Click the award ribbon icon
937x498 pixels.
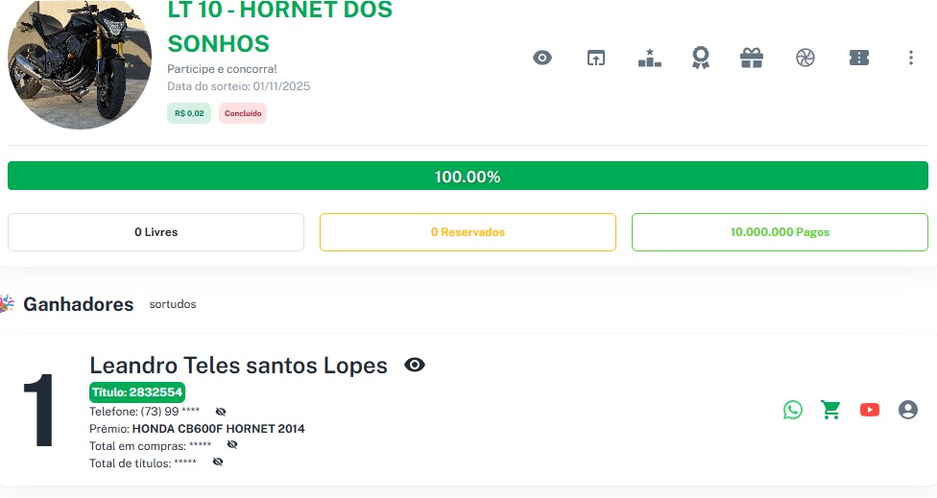pos(701,58)
